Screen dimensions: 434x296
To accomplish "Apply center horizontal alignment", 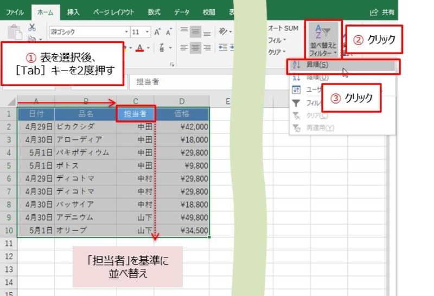I will pyautogui.click(x=195, y=48).
